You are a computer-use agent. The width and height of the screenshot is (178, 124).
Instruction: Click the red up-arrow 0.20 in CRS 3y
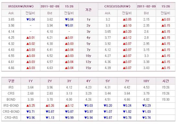click(x=127, y=31)
